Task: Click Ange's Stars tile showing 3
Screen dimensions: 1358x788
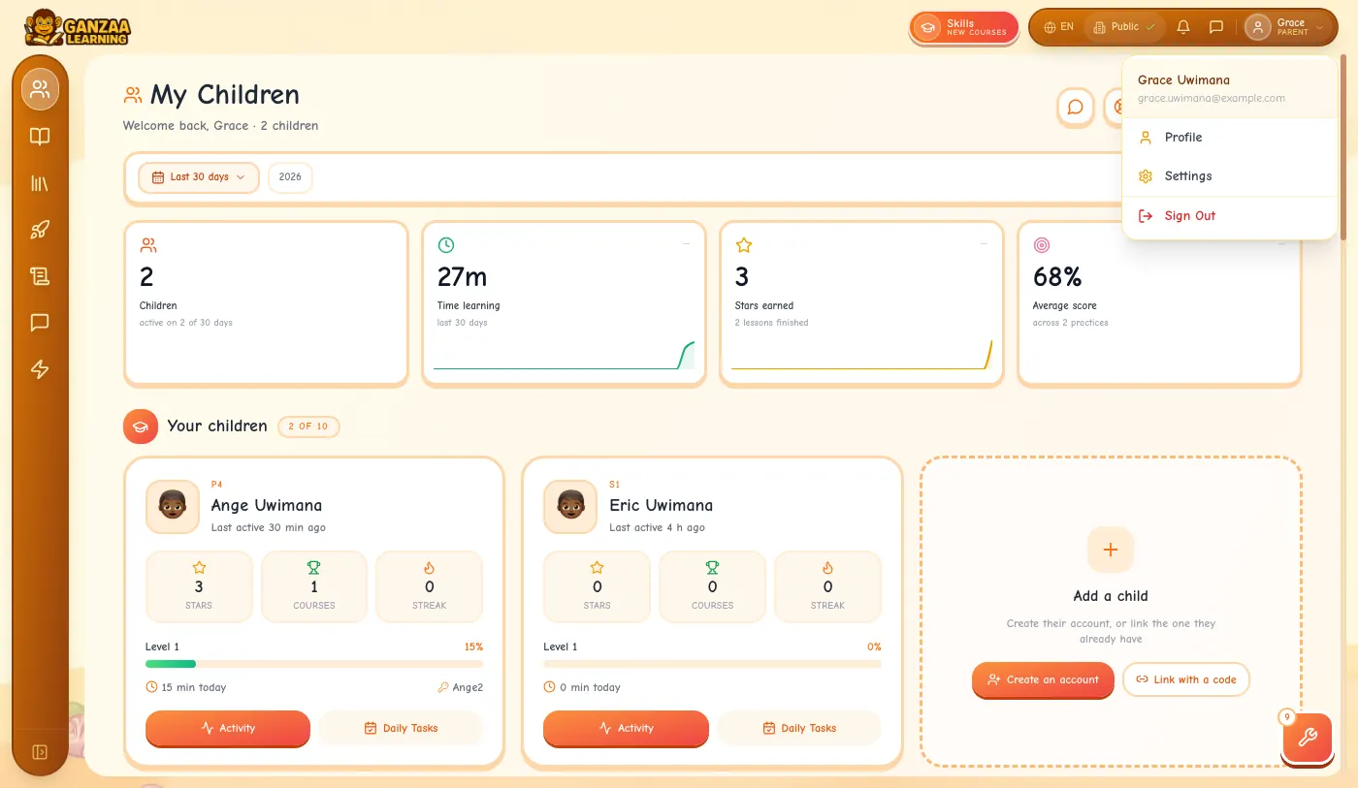Action: [199, 586]
